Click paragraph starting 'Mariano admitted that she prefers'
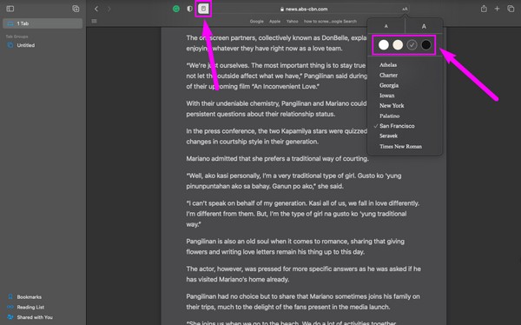 [x=278, y=159]
